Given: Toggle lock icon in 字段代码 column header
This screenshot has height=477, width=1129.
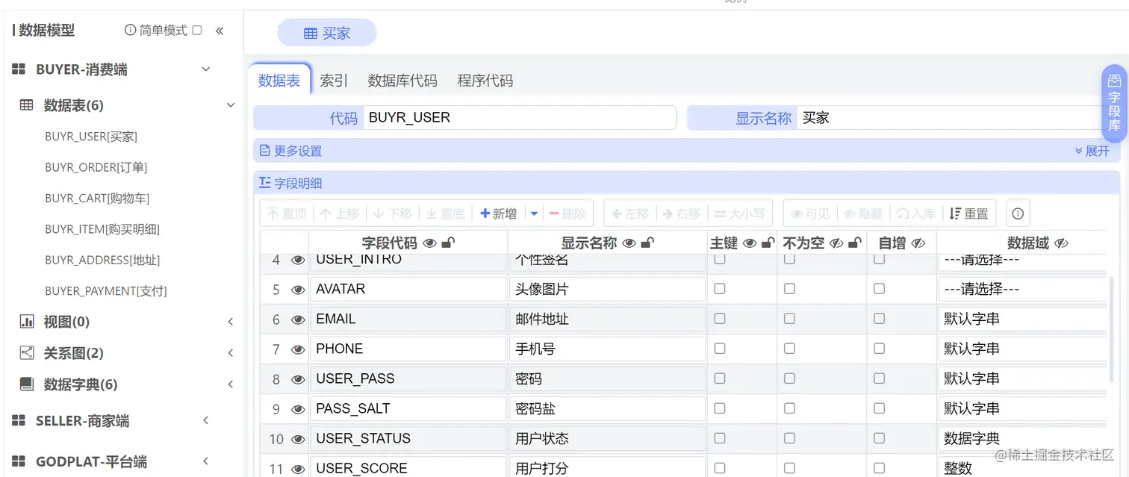Looking at the screenshot, I should 448,243.
